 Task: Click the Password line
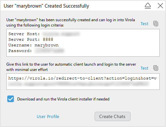tap(36, 51)
